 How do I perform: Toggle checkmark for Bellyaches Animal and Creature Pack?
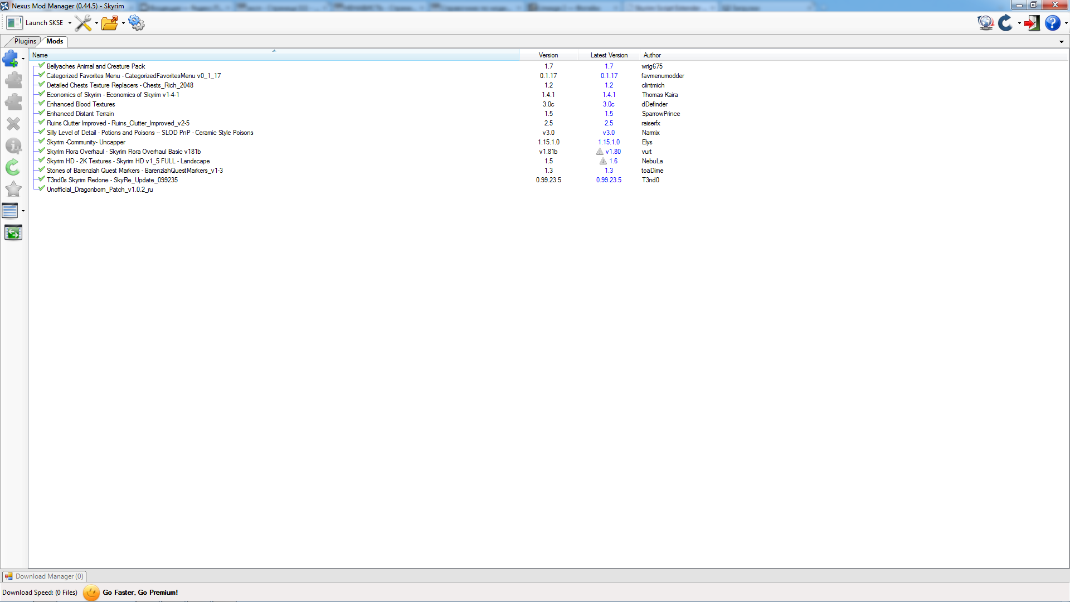pos(42,66)
